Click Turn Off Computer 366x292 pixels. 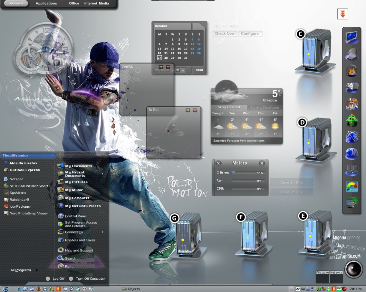coord(87,278)
